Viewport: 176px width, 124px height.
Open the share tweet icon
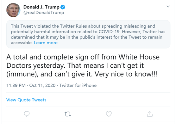coord(150,114)
